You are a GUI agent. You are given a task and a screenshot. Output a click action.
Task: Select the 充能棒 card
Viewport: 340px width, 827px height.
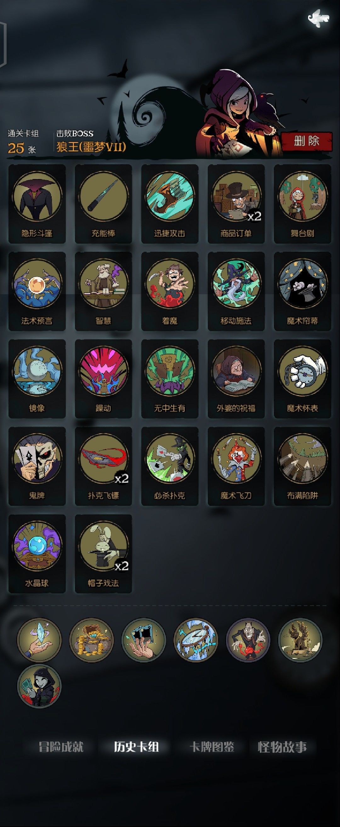pos(103,204)
